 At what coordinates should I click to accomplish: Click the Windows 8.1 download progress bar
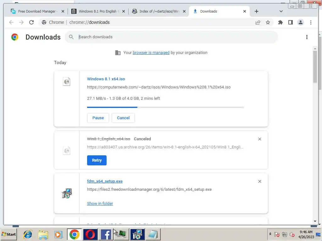click(x=165, y=107)
